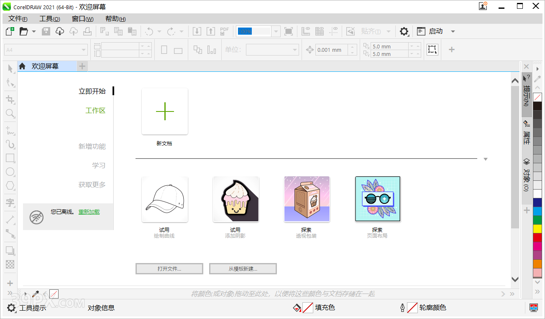The height and width of the screenshot is (319, 545).
Task: Click the New document toolbar icon
Action: (10, 31)
